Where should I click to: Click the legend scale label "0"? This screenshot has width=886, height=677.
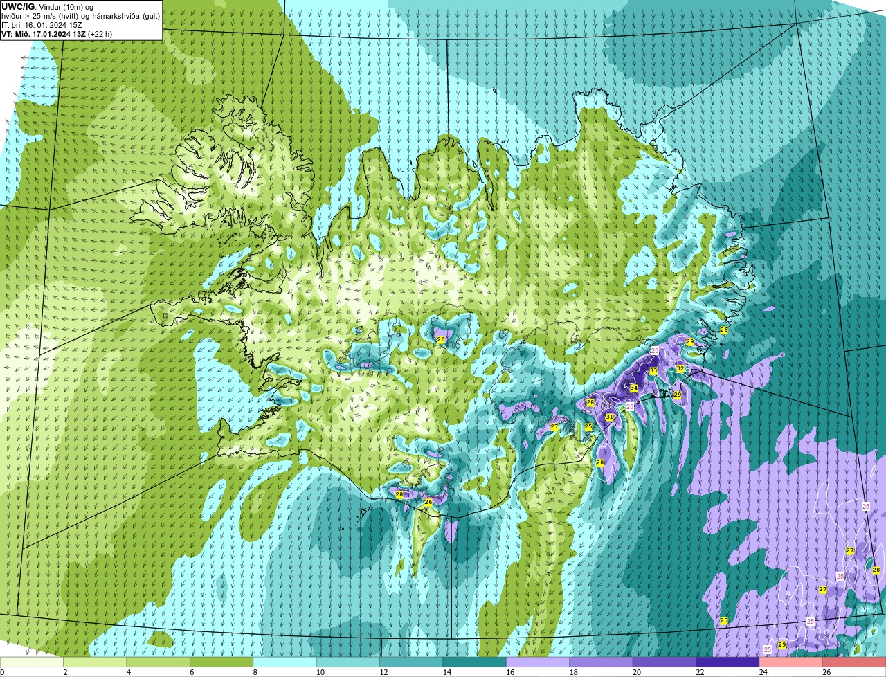(2, 672)
